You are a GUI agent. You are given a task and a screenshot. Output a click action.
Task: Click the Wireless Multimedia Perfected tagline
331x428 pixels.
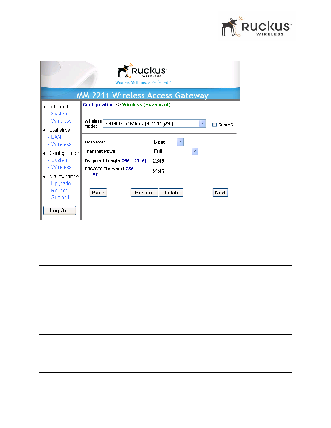[143, 82]
